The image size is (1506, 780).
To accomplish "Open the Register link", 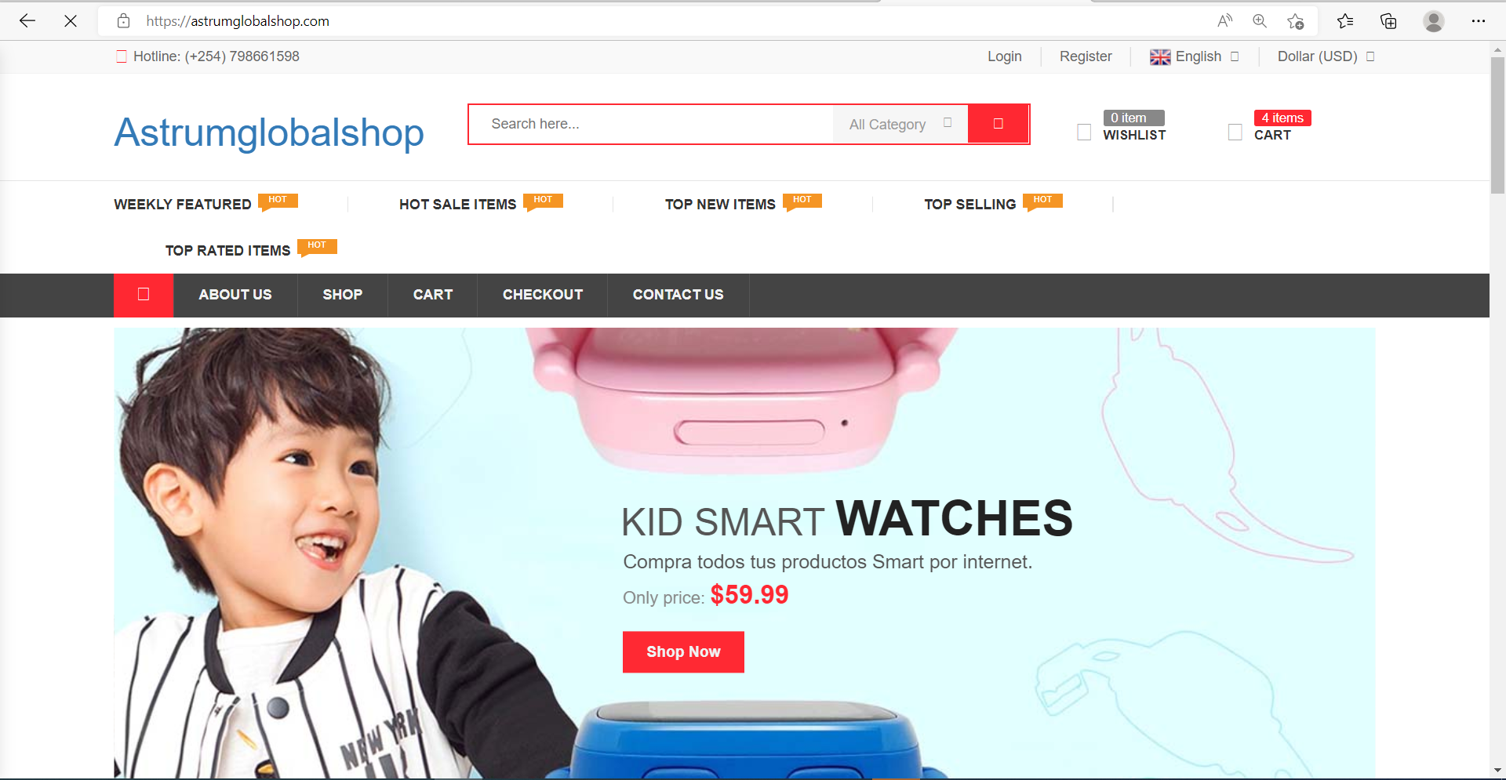I will [1086, 56].
